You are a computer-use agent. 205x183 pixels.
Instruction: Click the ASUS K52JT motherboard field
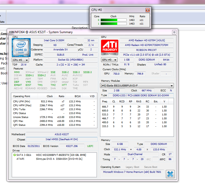(x=62, y=134)
